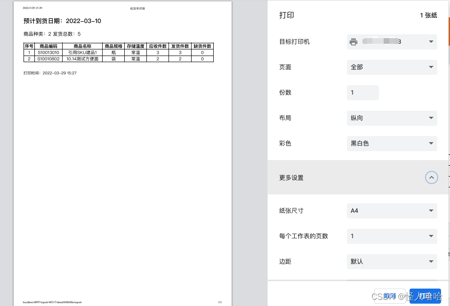The image size is (450, 306).
Task: Click the 瓶 specification cell
Action: click(x=113, y=53)
